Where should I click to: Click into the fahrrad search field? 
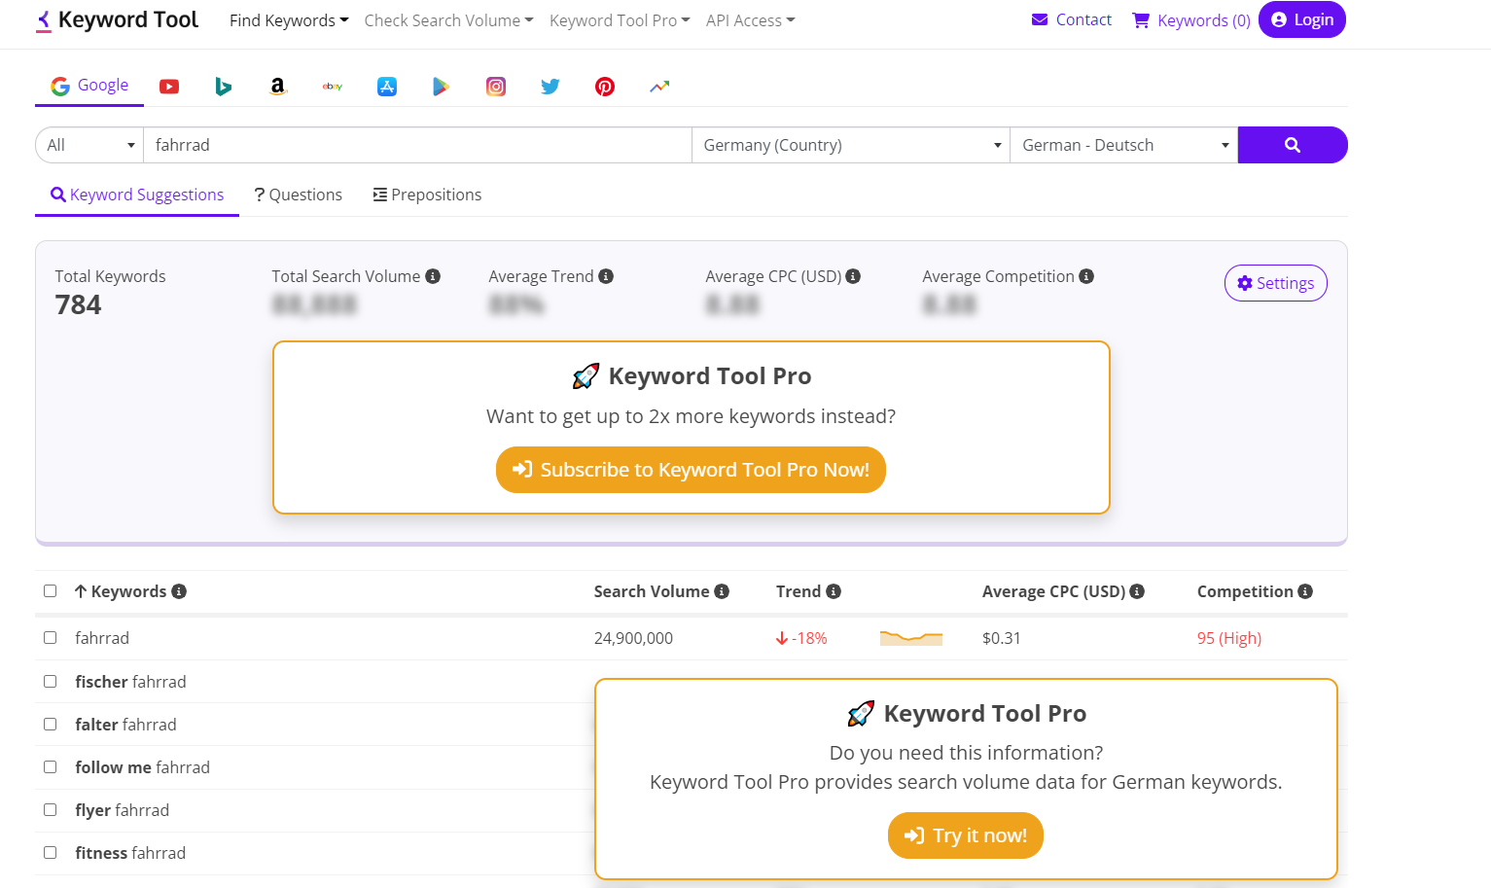point(417,145)
